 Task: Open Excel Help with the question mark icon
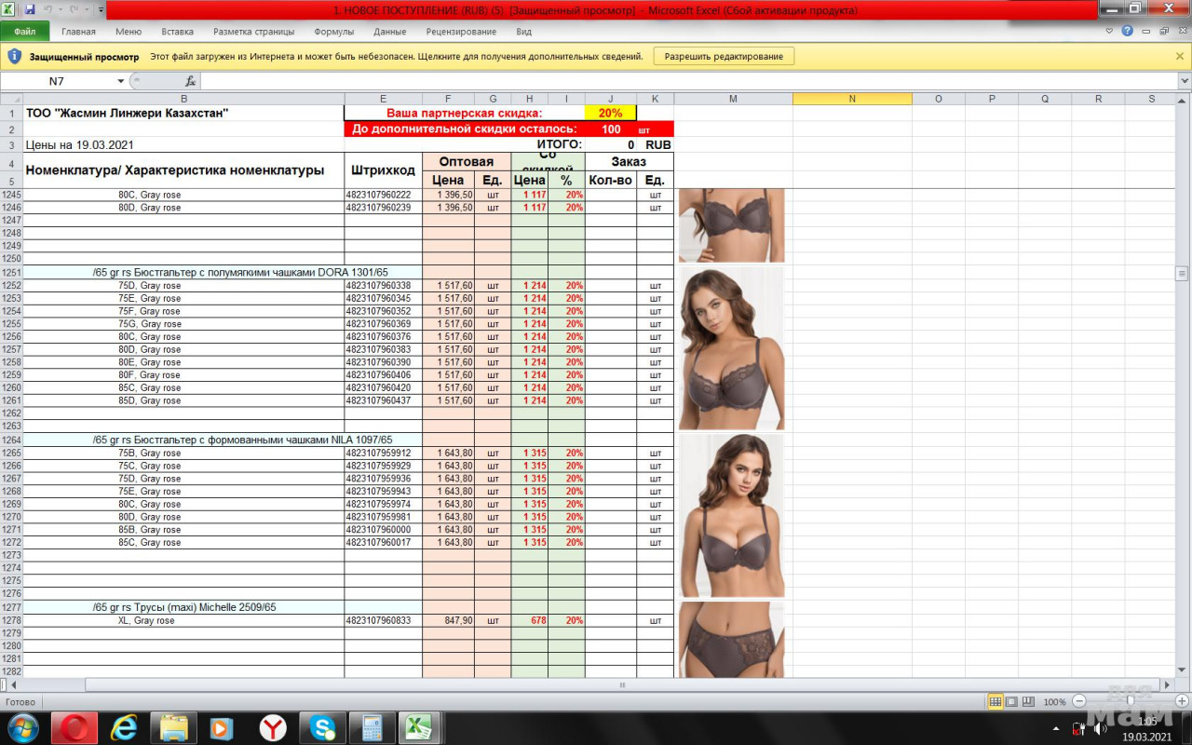click(1127, 31)
